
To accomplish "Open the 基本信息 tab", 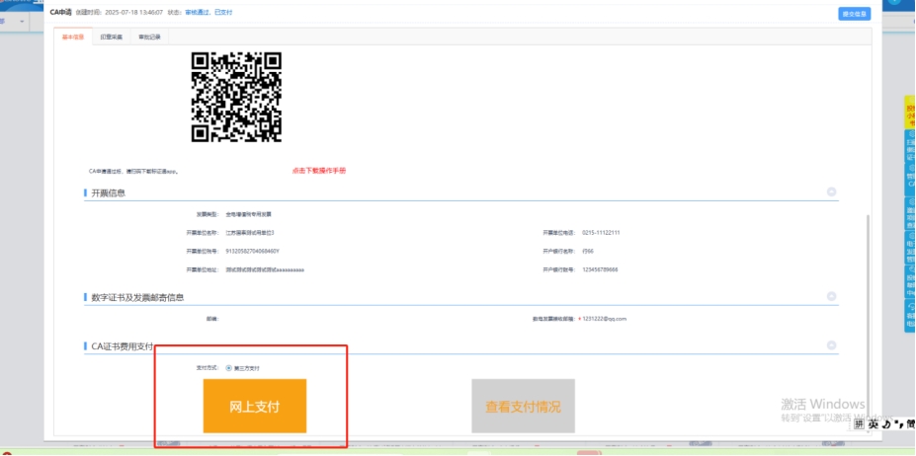I will [72, 37].
